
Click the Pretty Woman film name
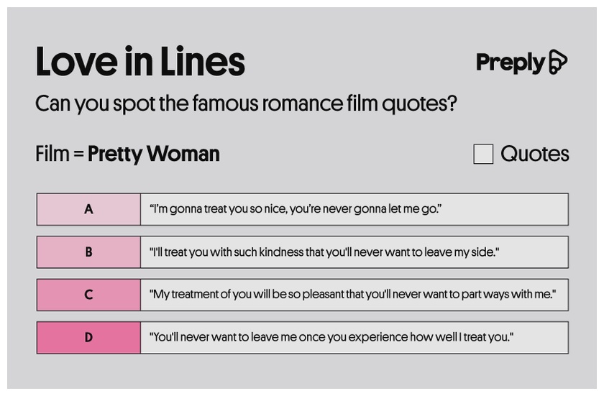click(x=154, y=154)
